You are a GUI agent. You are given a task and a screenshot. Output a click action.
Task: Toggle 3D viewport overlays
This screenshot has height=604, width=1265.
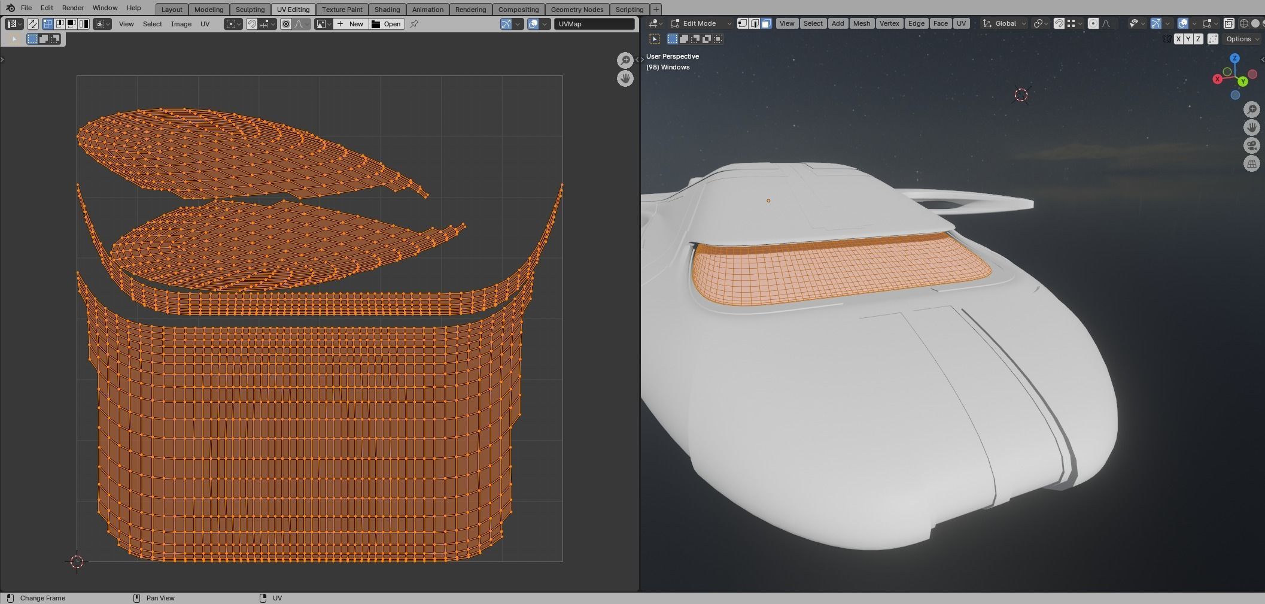point(1183,23)
